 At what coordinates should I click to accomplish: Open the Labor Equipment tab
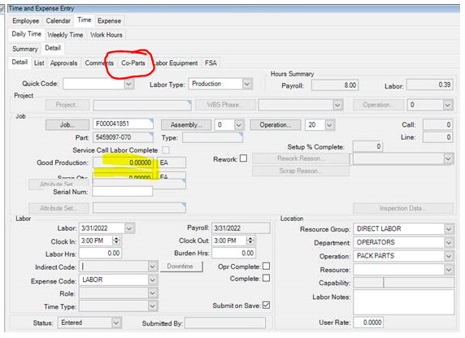pyautogui.click(x=176, y=63)
